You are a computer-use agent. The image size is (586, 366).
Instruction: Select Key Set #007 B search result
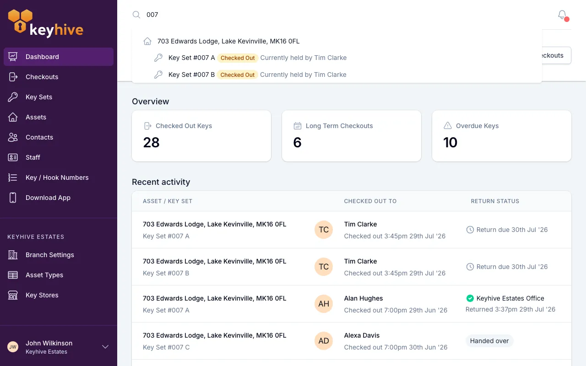337,75
